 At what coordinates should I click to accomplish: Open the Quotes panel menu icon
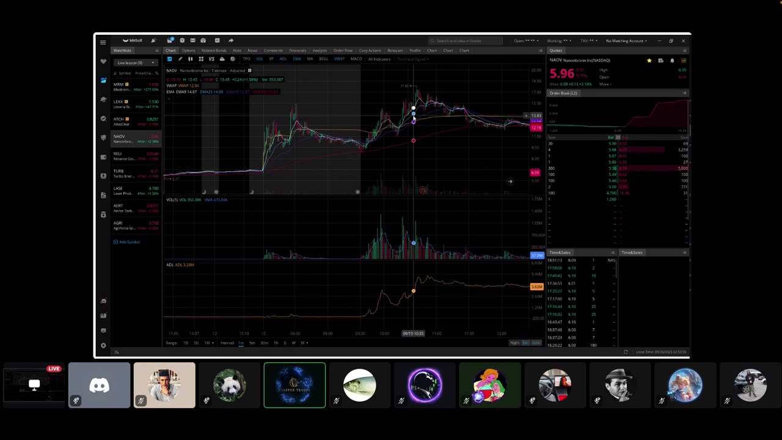point(685,51)
